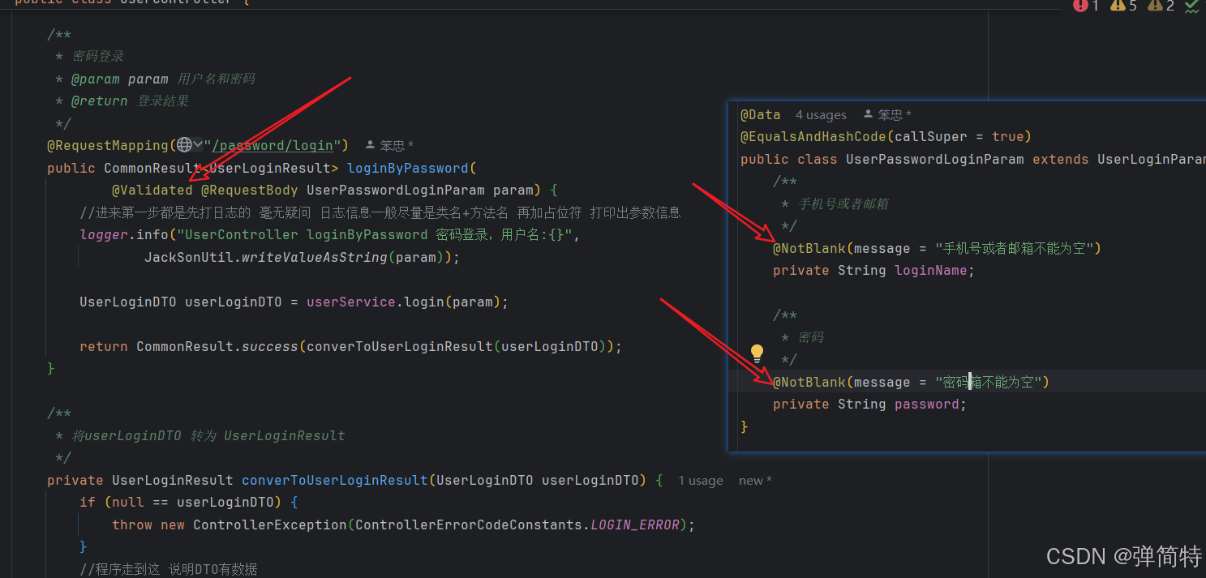The image size is (1206, 578).
Task: Click the yellow light bulb quick-fix icon
Action: click(x=757, y=352)
